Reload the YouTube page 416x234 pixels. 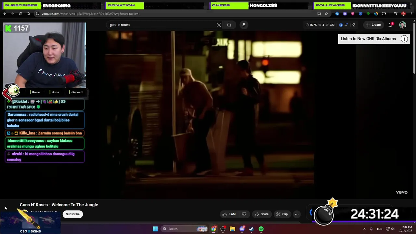pos(20,14)
